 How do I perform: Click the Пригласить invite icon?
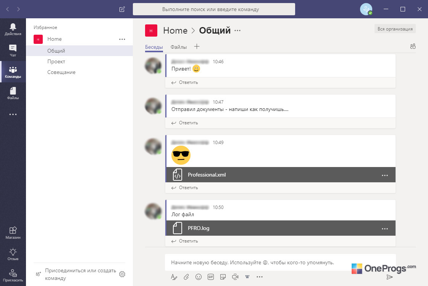(x=13, y=275)
